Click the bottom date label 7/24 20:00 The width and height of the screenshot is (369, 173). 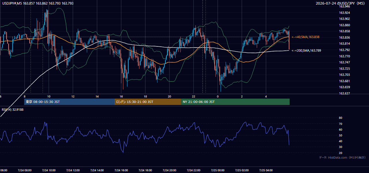coord(169,170)
